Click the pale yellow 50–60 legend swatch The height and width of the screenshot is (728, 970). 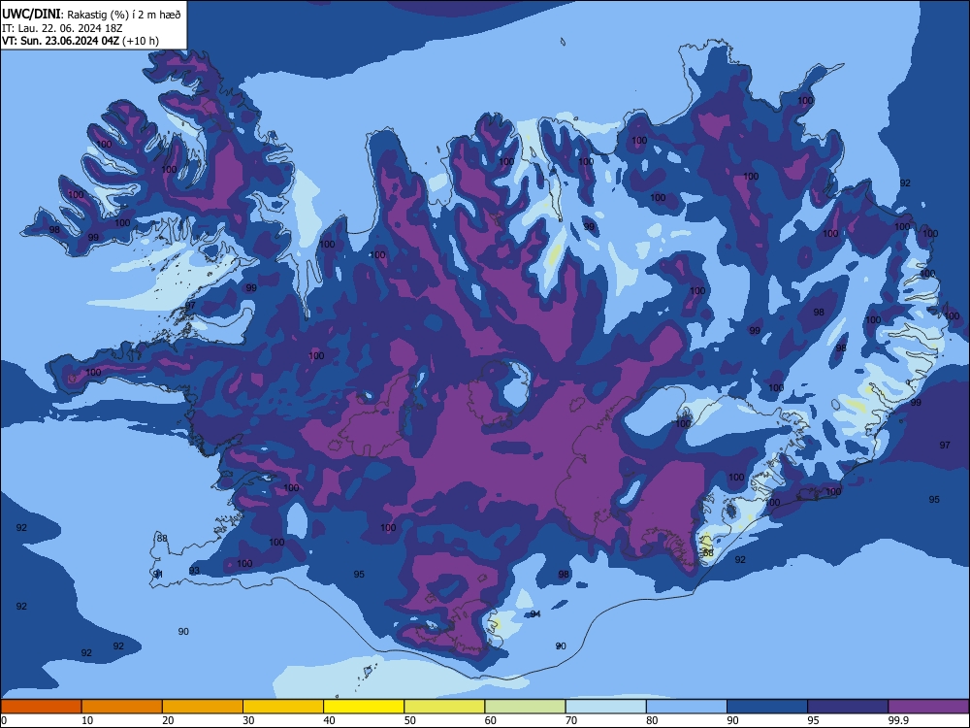(444, 707)
